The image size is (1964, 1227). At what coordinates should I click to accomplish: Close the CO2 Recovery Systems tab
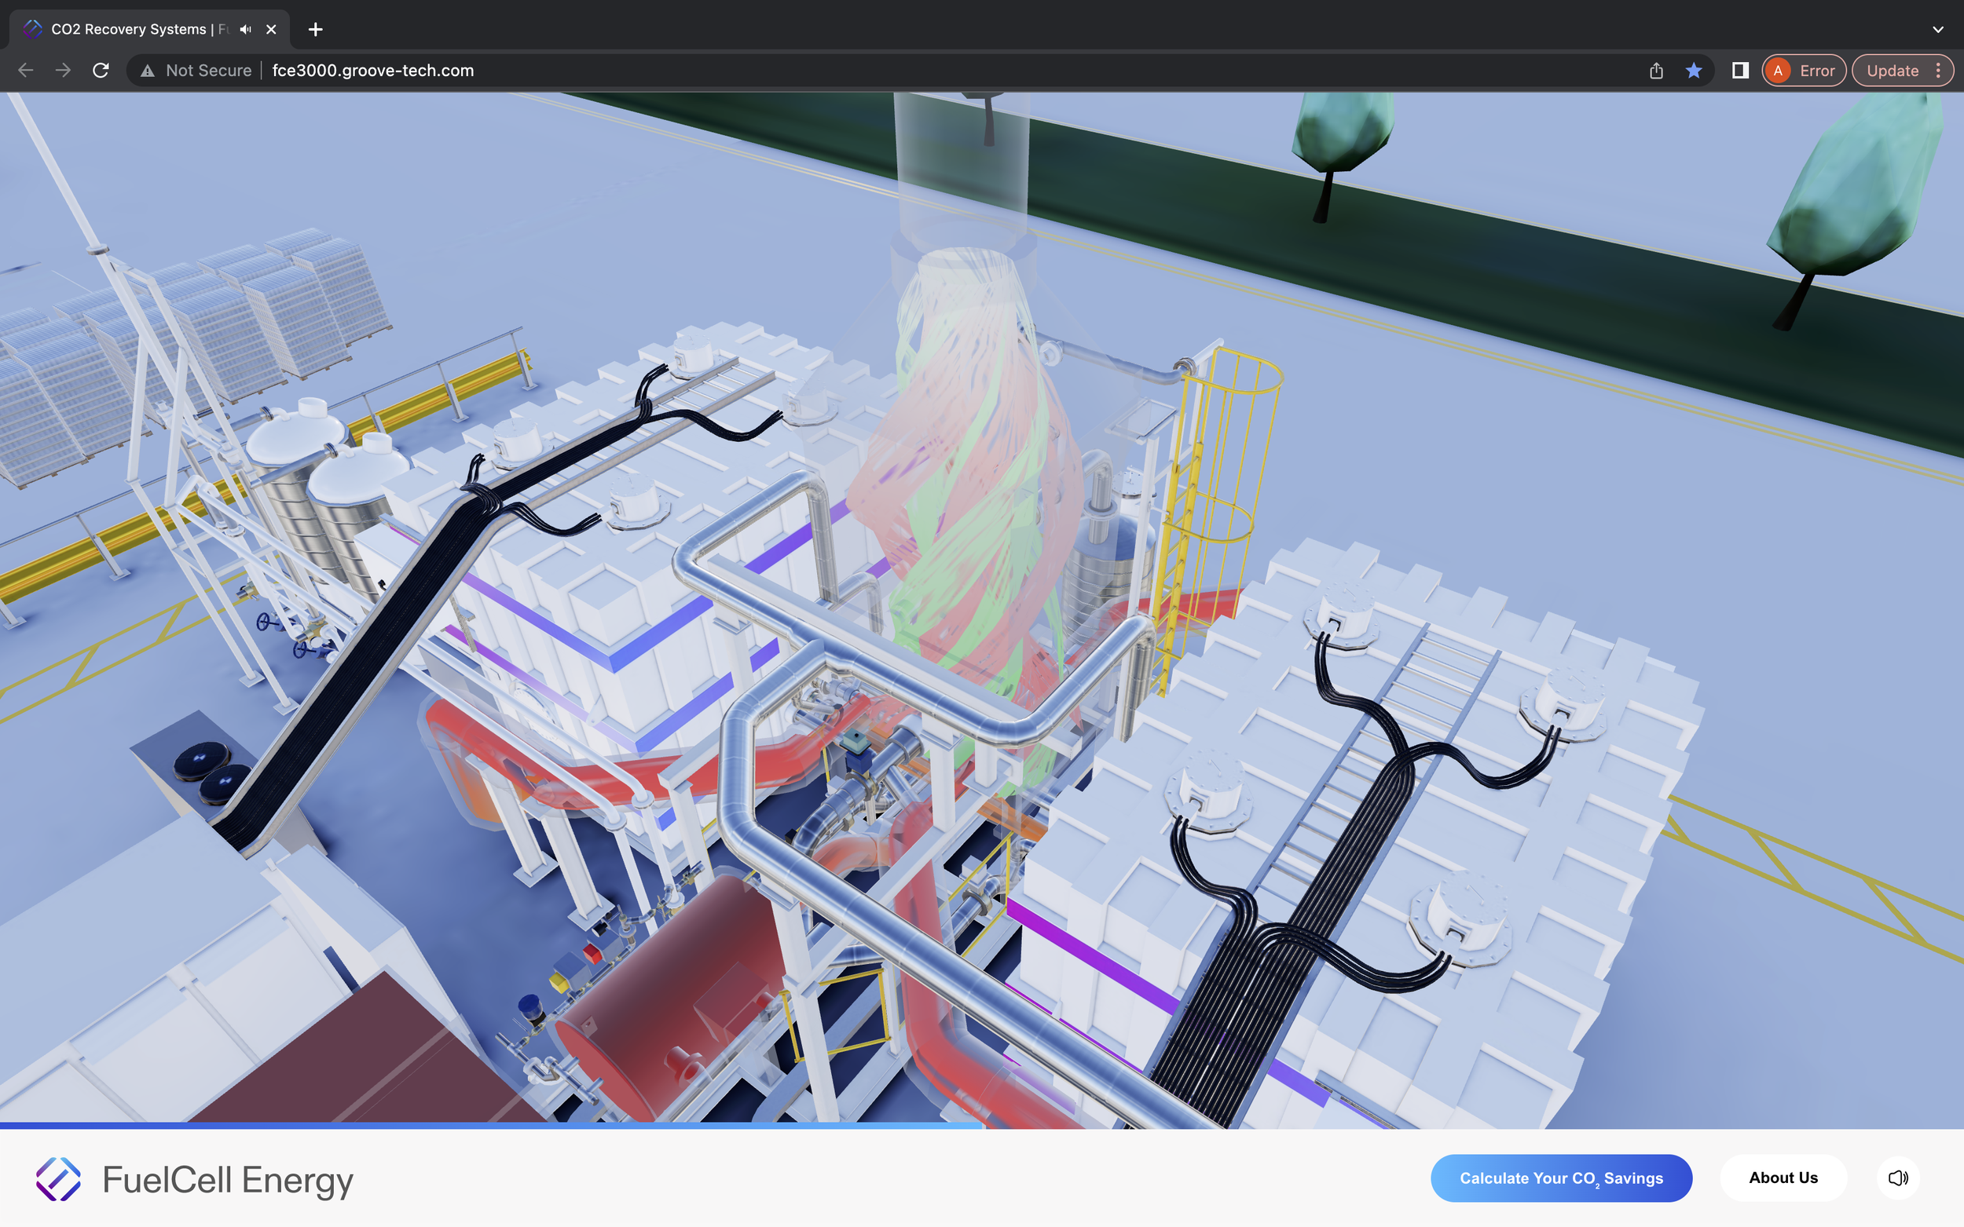(x=271, y=29)
